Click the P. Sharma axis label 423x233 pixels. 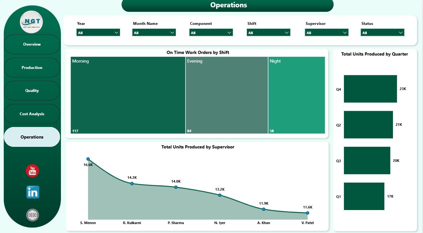(176, 223)
